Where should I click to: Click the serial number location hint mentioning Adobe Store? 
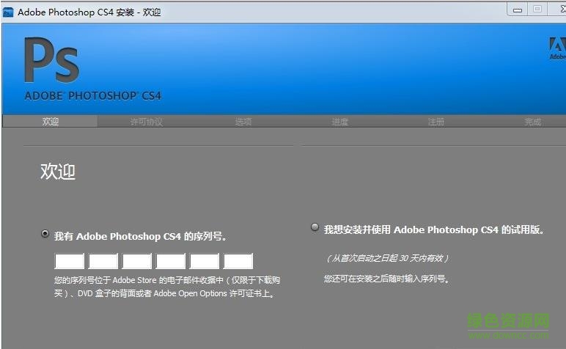[167, 287]
